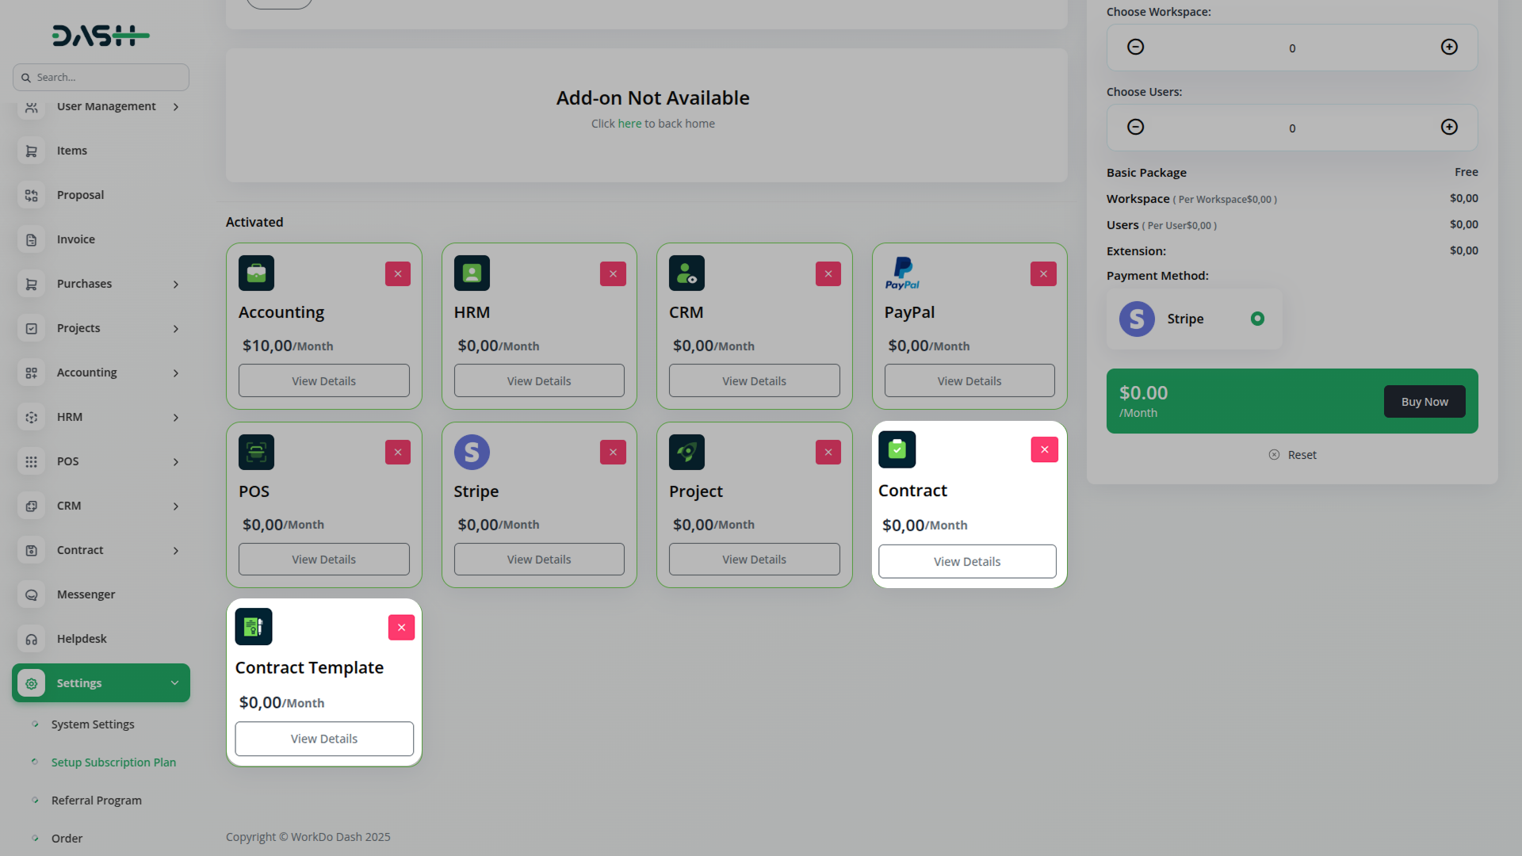Click the CRM add-on card icon
The image size is (1522, 856).
click(x=686, y=273)
